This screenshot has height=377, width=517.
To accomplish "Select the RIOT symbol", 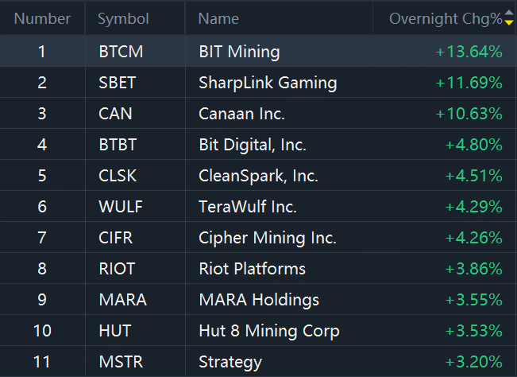I will coord(117,269).
